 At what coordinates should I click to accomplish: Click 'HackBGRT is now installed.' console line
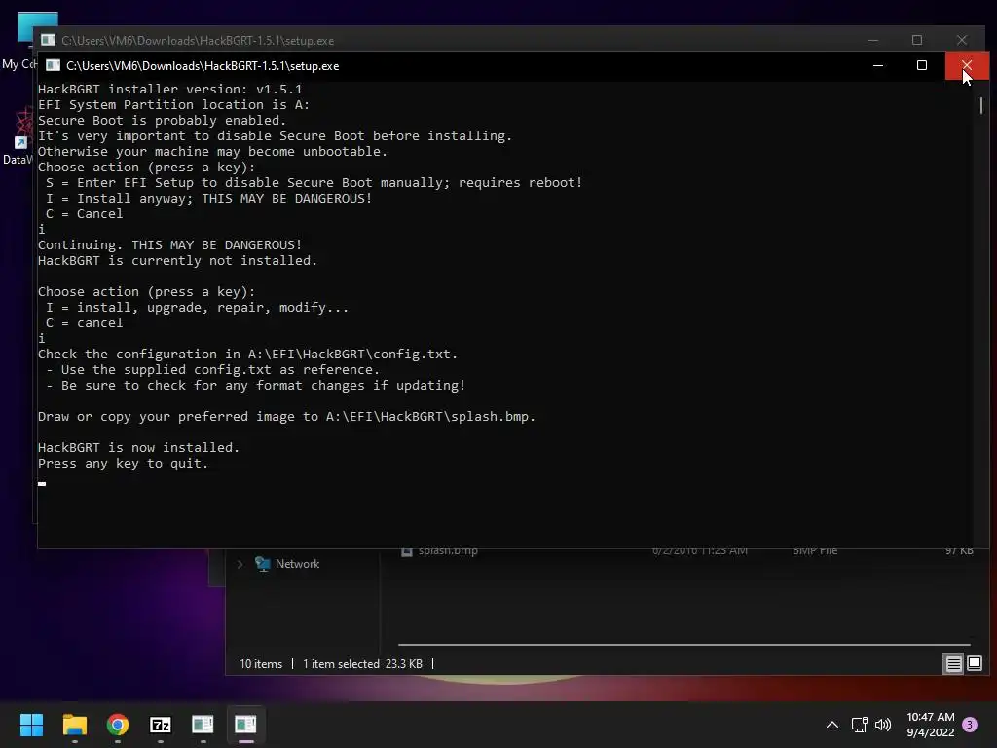(138, 448)
